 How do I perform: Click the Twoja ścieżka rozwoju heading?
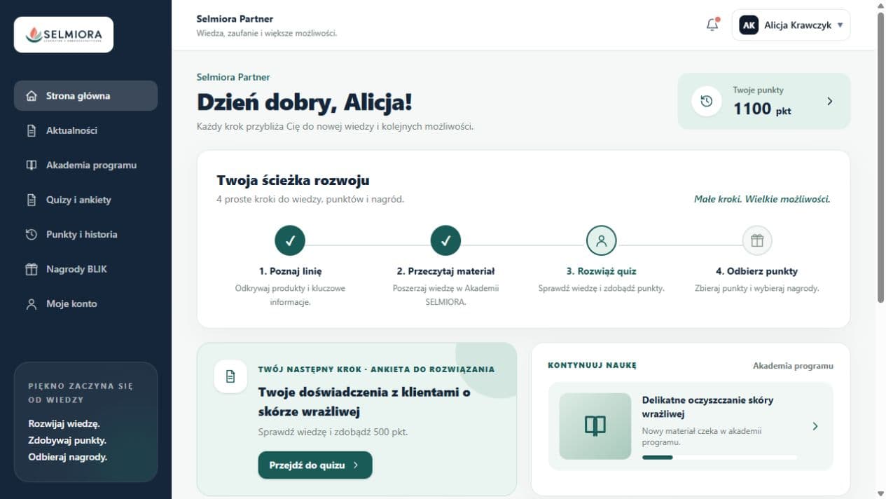tap(293, 181)
